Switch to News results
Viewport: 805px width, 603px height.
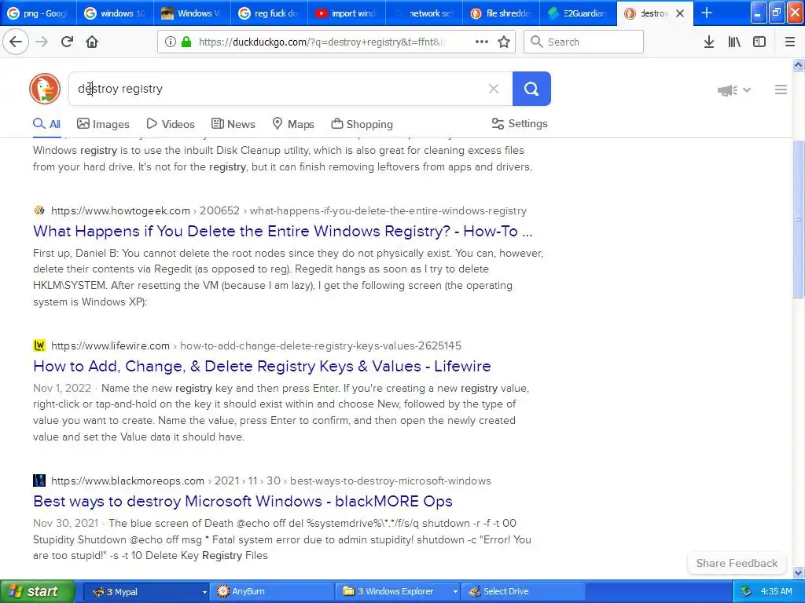[233, 123]
